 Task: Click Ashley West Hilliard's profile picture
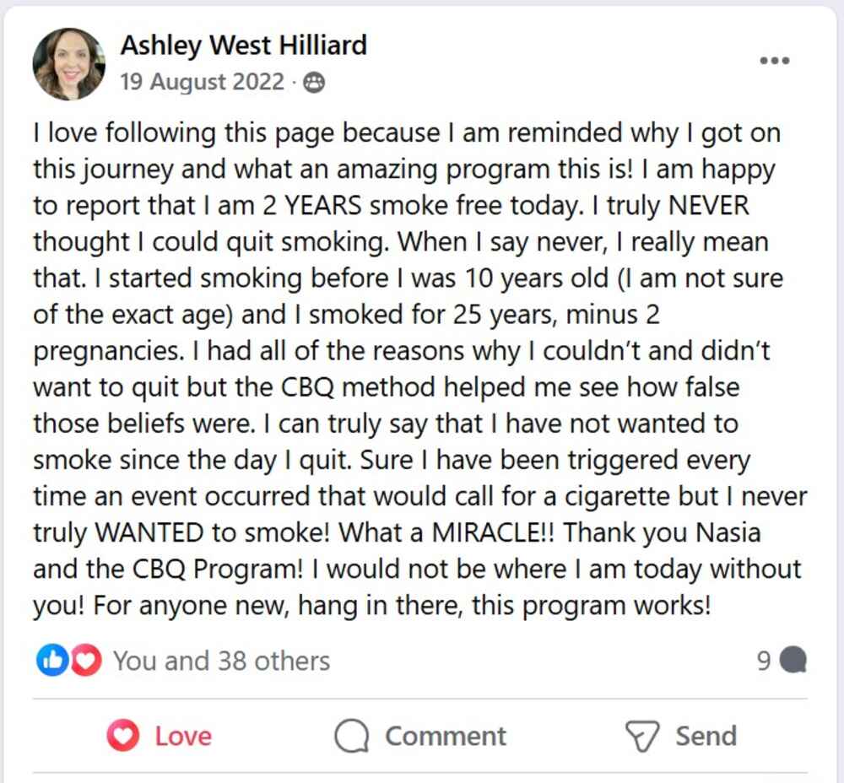click(x=68, y=63)
